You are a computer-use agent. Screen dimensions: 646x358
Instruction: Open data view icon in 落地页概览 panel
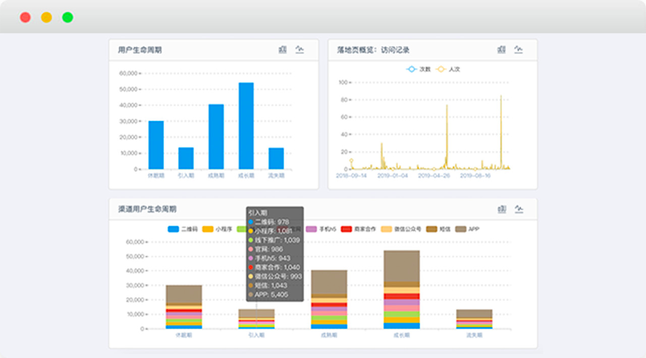(x=501, y=49)
